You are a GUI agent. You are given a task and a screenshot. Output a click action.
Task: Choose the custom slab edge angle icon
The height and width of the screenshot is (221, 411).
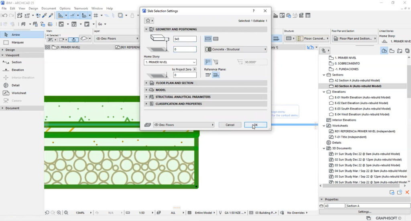(x=216, y=62)
